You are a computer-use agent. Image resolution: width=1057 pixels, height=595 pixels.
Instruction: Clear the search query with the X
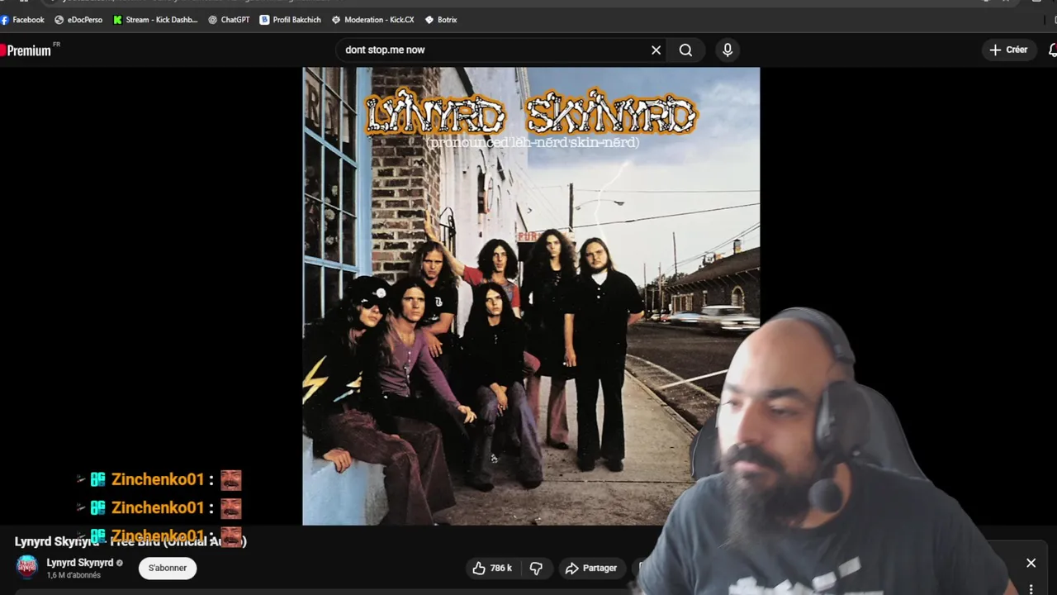pyautogui.click(x=656, y=50)
